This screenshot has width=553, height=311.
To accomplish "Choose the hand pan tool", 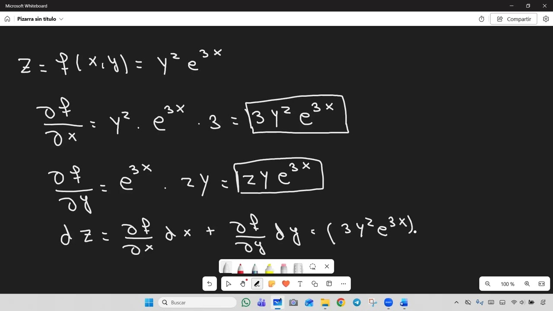I will coord(243,284).
